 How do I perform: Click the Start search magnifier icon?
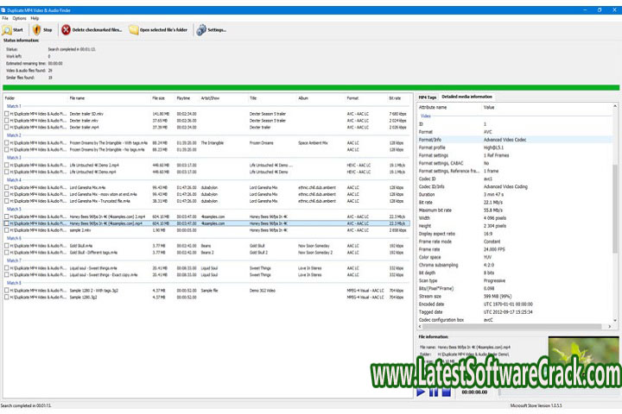coord(7,29)
